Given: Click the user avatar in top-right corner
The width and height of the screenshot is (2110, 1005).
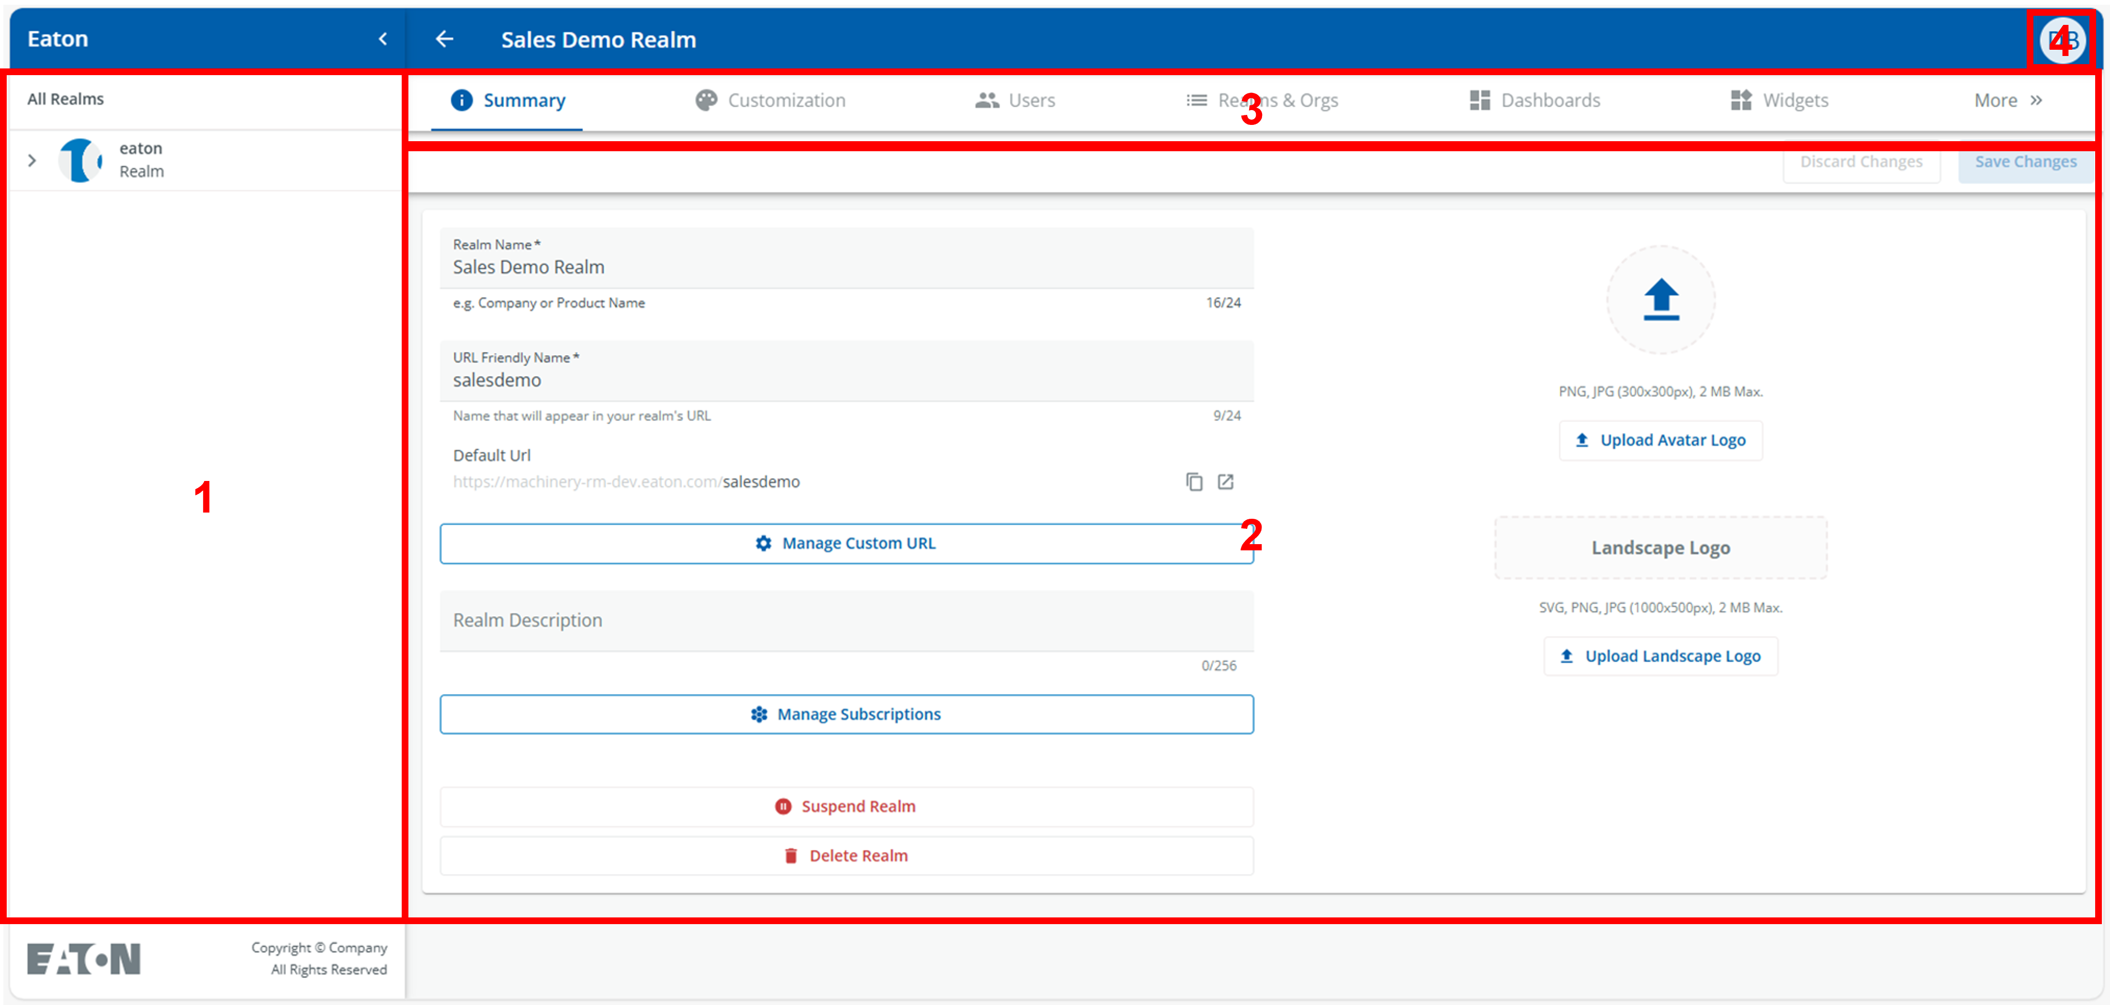Looking at the screenshot, I should pyautogui.click(x=2062, y=39).
